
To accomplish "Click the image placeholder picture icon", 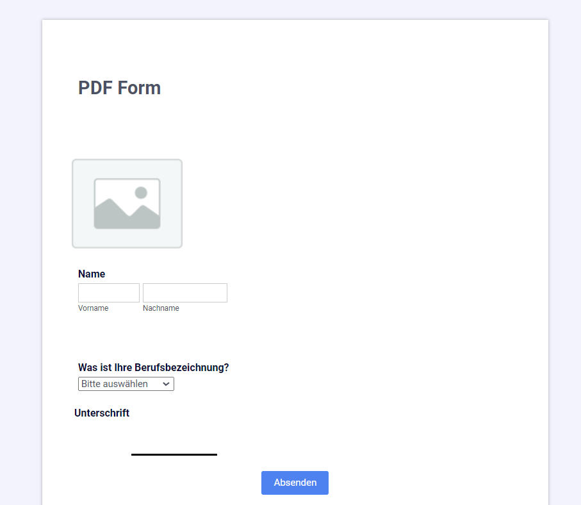I will pos(127,204).
